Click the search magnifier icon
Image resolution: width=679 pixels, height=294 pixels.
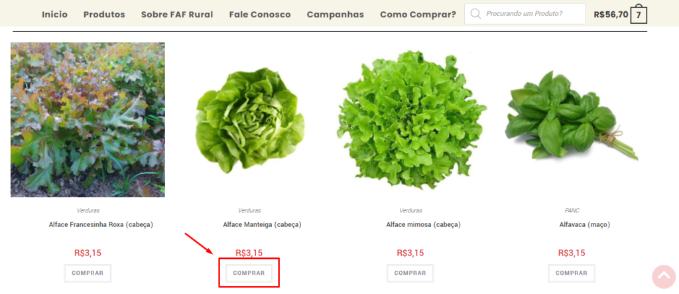pos(475,14)
